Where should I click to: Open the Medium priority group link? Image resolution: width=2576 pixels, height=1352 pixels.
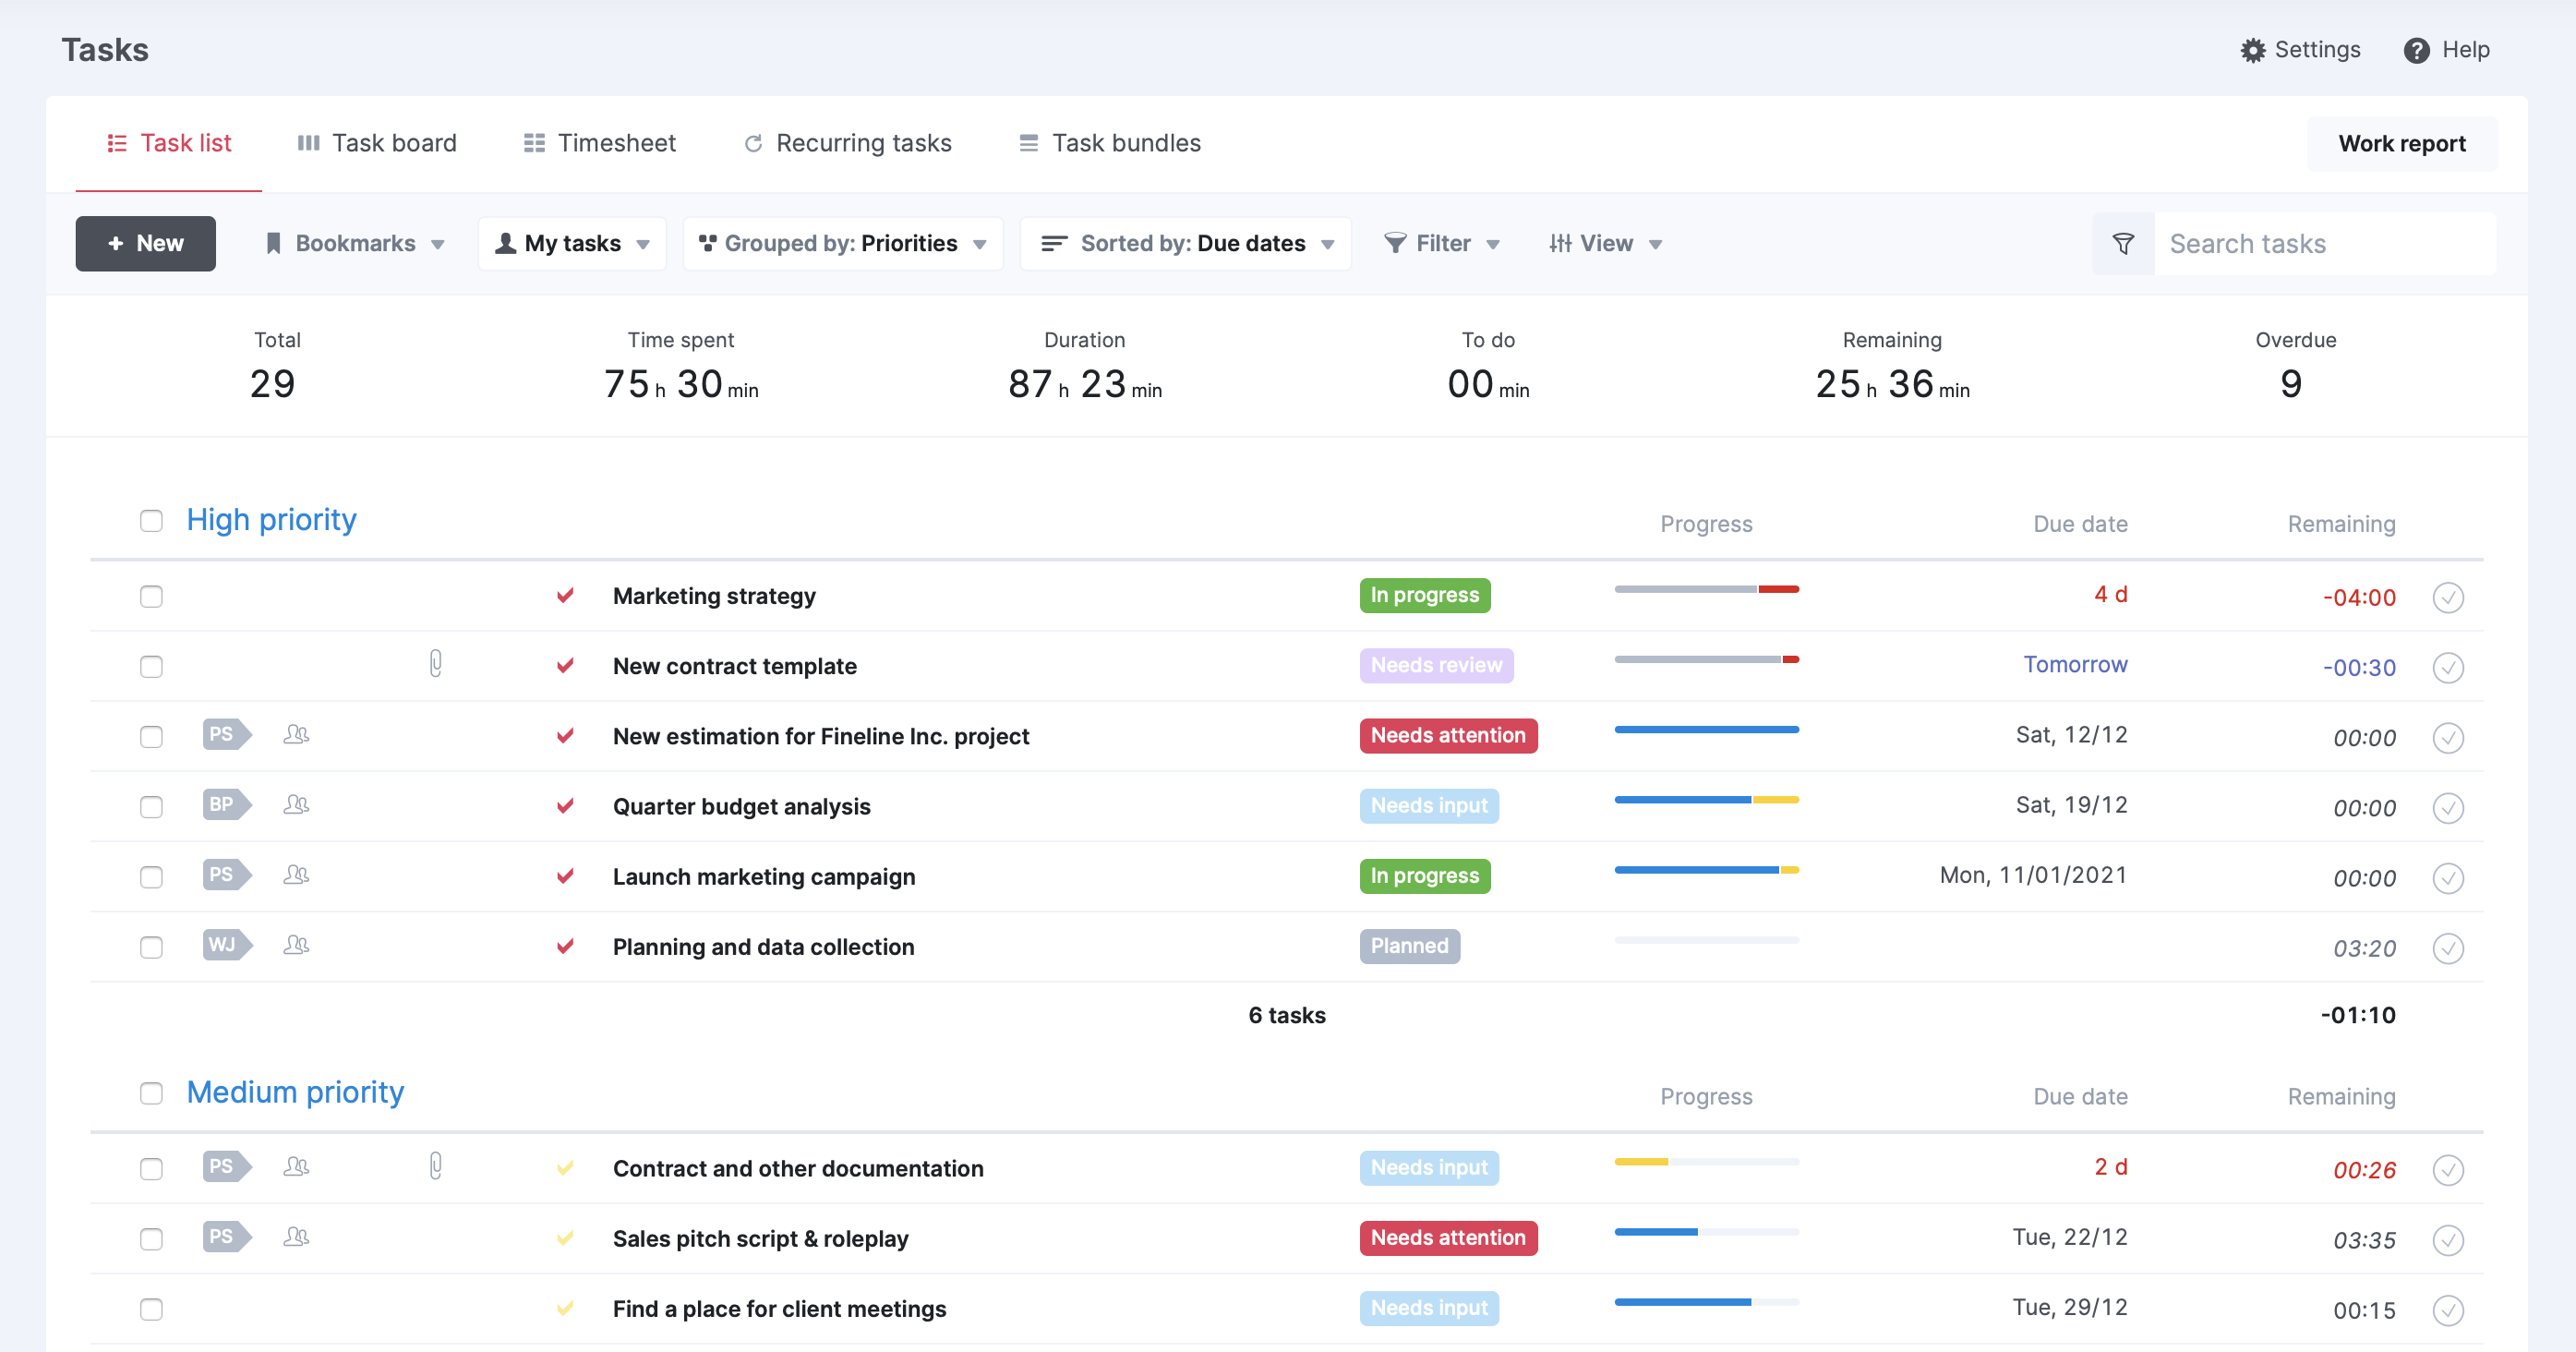click(x=295, y=1092)
